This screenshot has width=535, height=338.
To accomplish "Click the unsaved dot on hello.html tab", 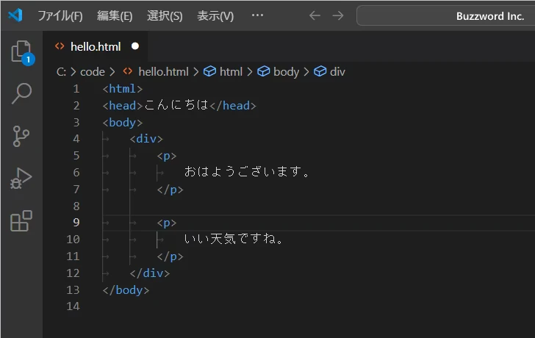I will [135, 46].
